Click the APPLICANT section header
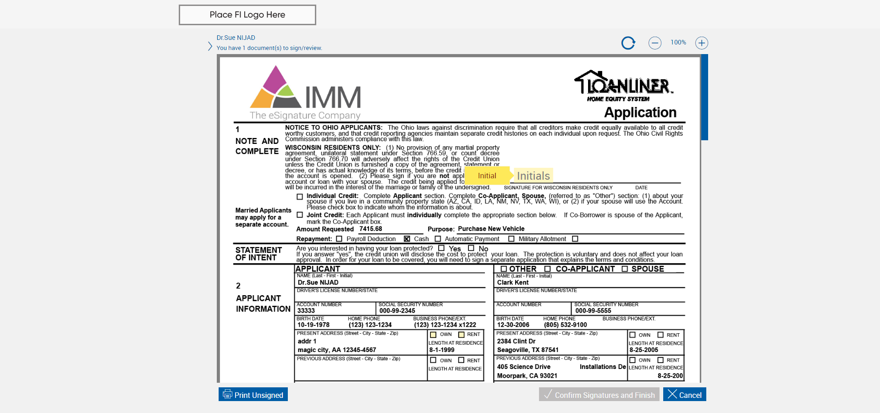 [x=318, y=269]
